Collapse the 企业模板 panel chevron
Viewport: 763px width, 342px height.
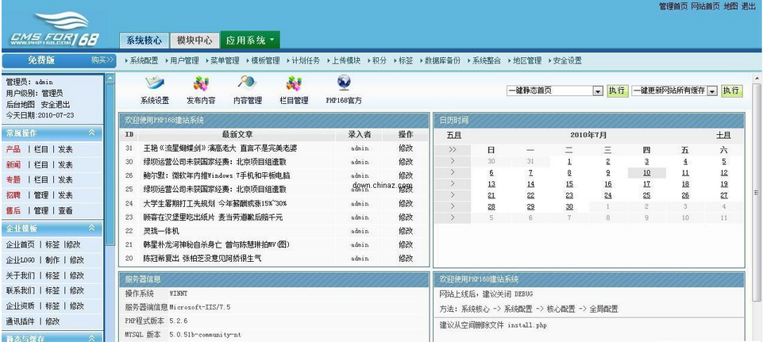[91, 229]
